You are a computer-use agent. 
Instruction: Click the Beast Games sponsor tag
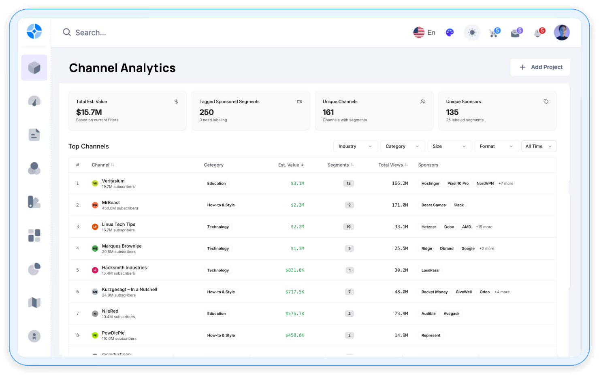433,205
